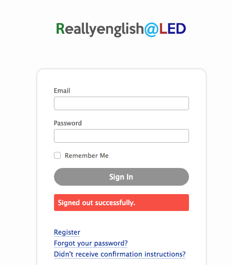The height and width of the screenshot is (265, 232).
Task: Click the Remember Me label text
Action: coord(86,155)
